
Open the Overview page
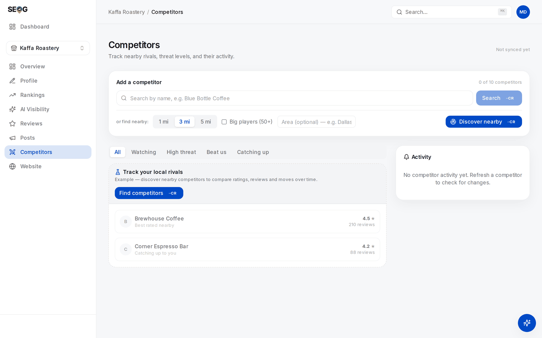[48, 66]
